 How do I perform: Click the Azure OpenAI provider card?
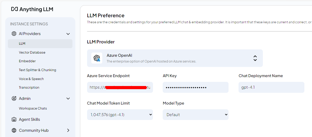175,58
